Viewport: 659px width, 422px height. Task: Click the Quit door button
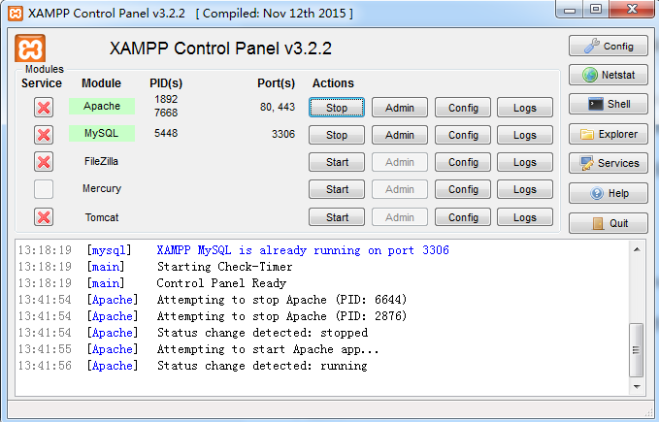pyautogui.click(x=609, y=223)
